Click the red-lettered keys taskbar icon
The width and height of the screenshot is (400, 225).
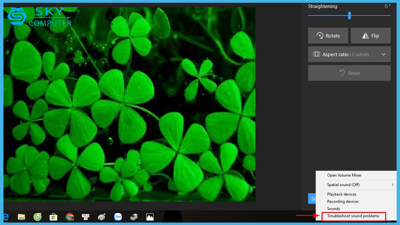pos(86,217)
